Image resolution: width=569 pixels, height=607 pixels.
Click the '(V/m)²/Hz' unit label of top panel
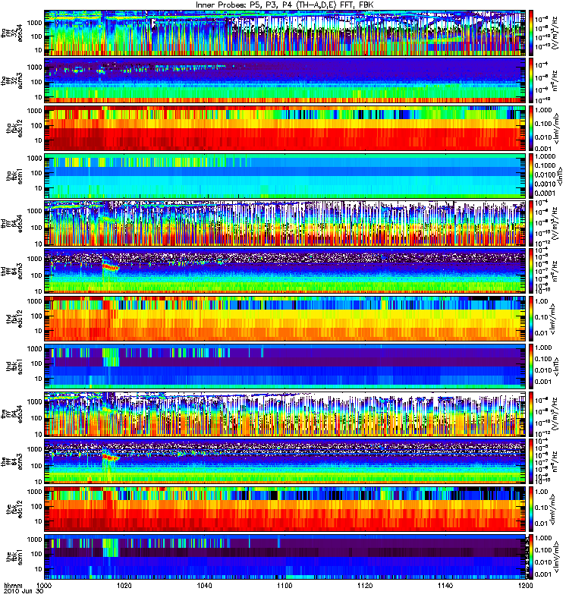coord(555,33)
